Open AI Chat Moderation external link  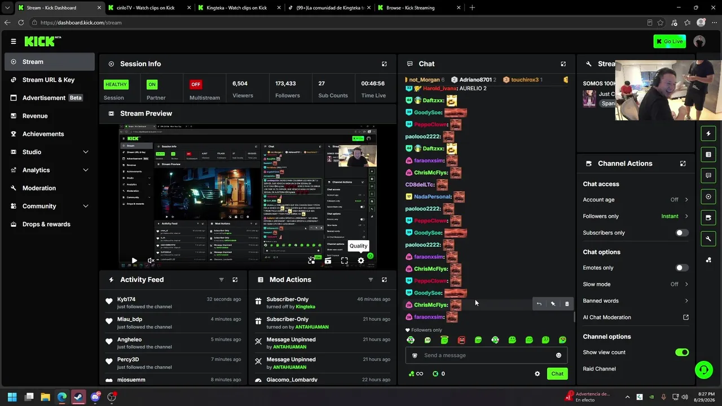(x=686, y=317)
